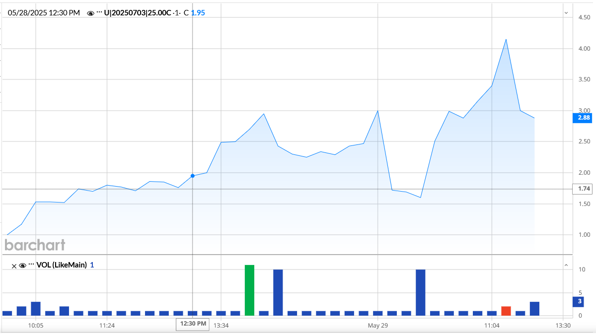Toggle visibility of VOL (LikeMain) indicator
The image size is (596, 334).
click(x=22, y=266)
